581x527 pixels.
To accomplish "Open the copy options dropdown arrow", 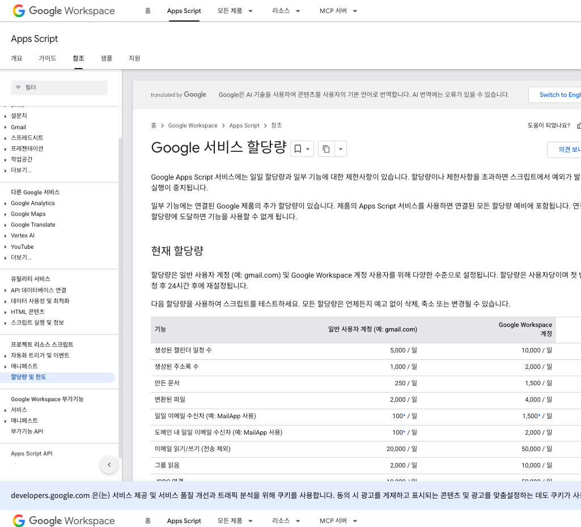I will click(x=341, y=149).
